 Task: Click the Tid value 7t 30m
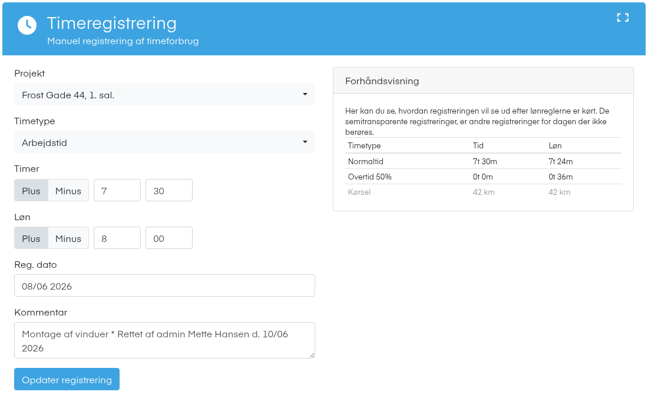(485, 161)
